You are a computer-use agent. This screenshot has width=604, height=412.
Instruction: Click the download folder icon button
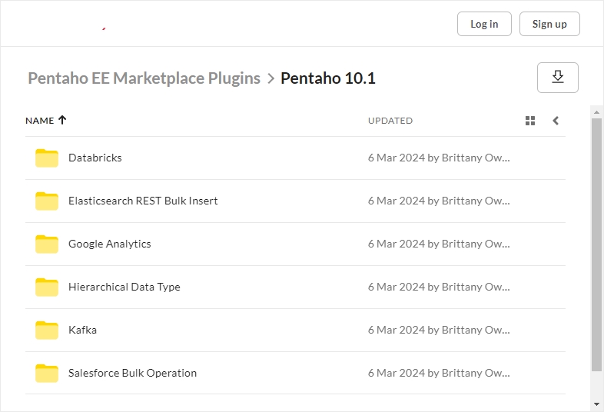coord(557,78)
